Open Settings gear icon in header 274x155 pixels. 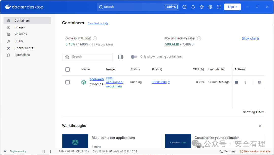pos(210,7)
